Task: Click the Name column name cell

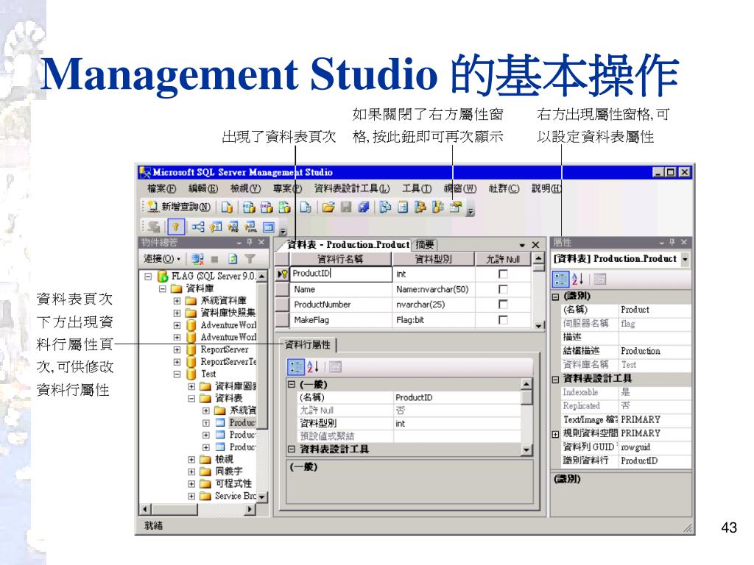Action: (x=341, y=289)
